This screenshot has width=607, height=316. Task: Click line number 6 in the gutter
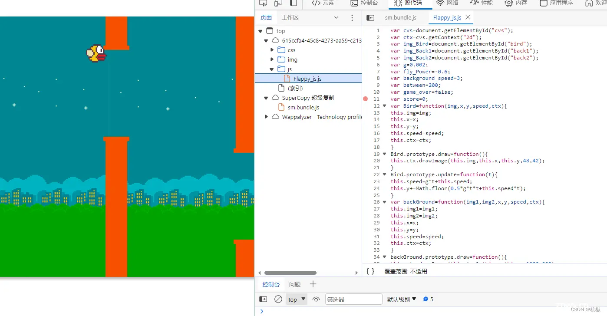[x=378, y=65]
